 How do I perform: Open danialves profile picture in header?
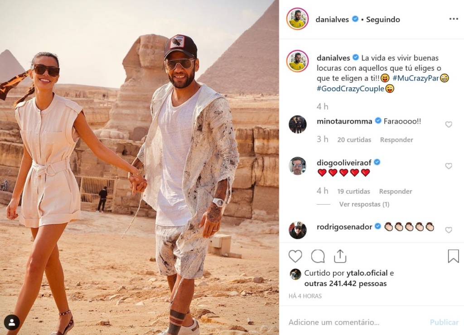[297, 19]
